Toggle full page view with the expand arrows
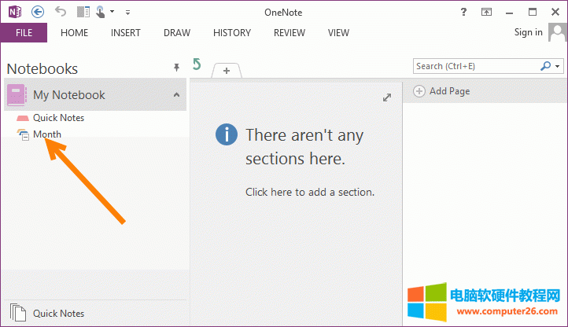Image resolution: width=568 pixels, height=327 pixels. [x=386, y=97]
